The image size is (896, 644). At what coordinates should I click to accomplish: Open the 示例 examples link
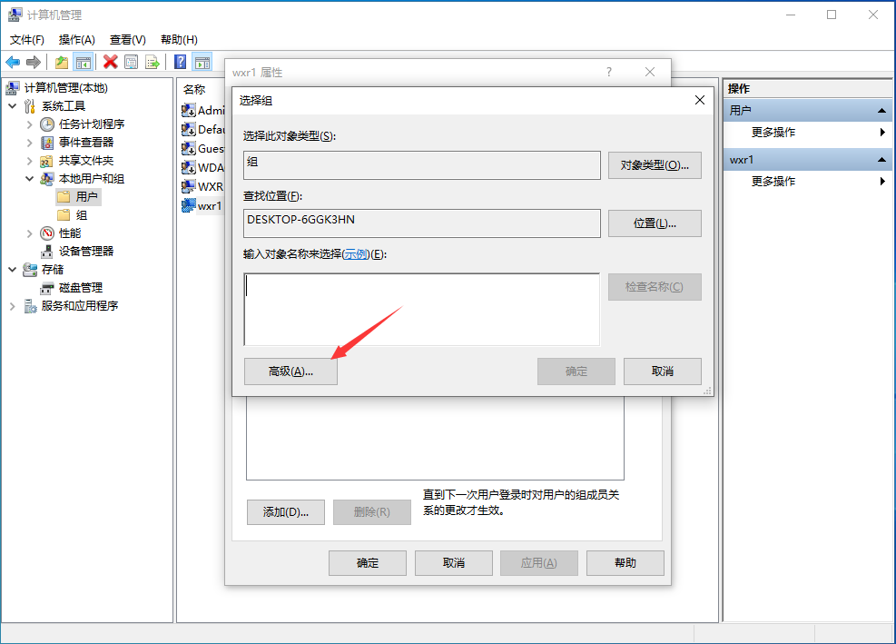(x=356, y=254)
